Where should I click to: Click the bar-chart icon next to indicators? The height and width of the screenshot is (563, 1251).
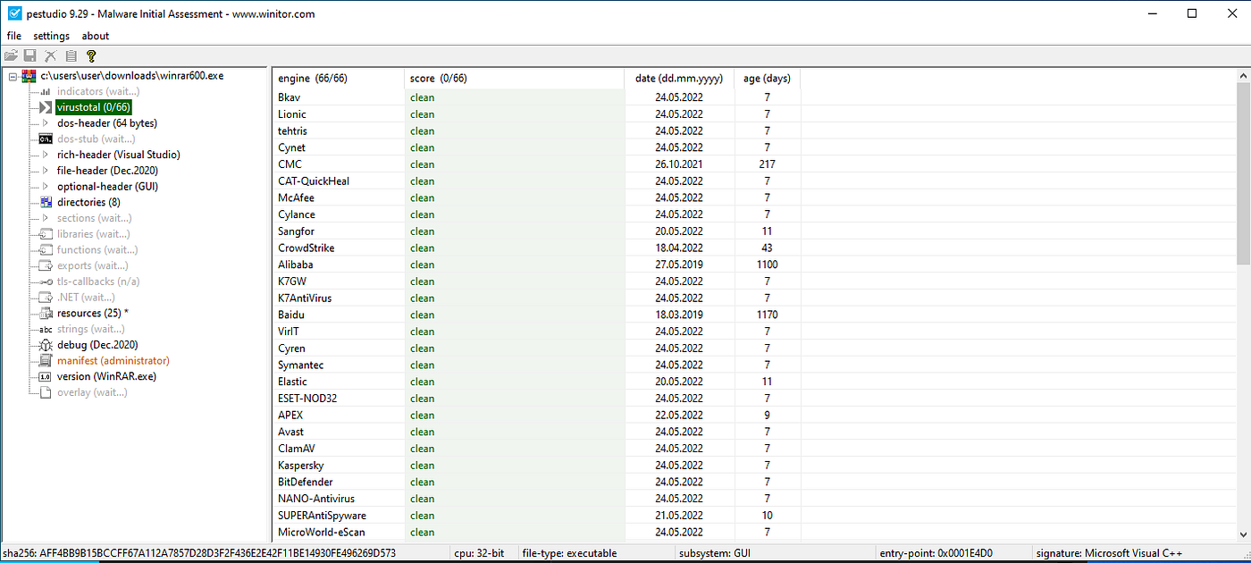(x=46, y=91)
